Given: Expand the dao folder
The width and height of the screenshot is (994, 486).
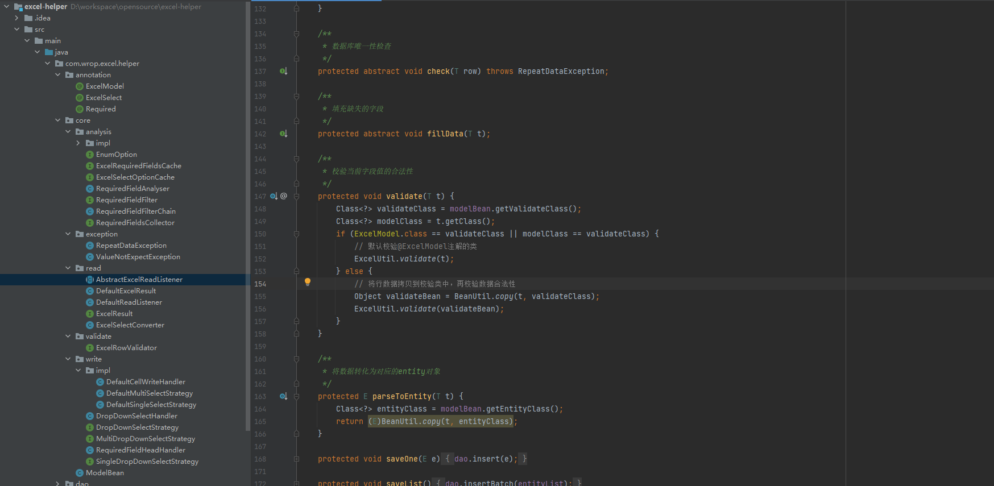Looking at the screenshot, I should tap(57, 483).
